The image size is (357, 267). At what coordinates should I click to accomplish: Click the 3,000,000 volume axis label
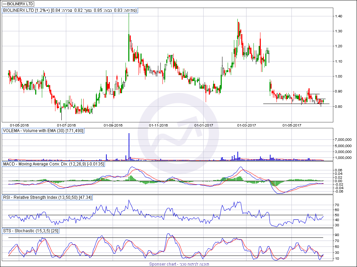[x=343, y=152]
